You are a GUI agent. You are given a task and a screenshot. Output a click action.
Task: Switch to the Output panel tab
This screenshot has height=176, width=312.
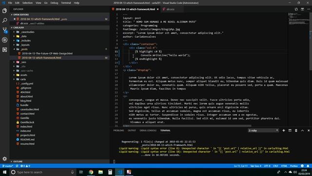[132, 131]
